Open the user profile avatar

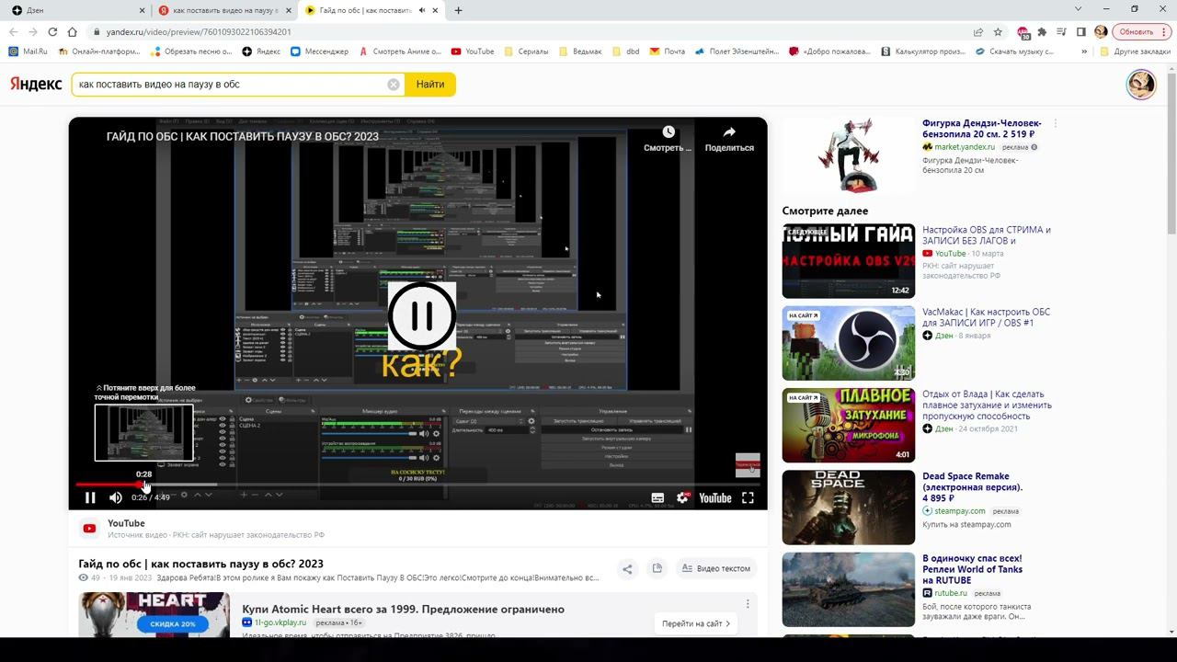(x=1141, y=85)
